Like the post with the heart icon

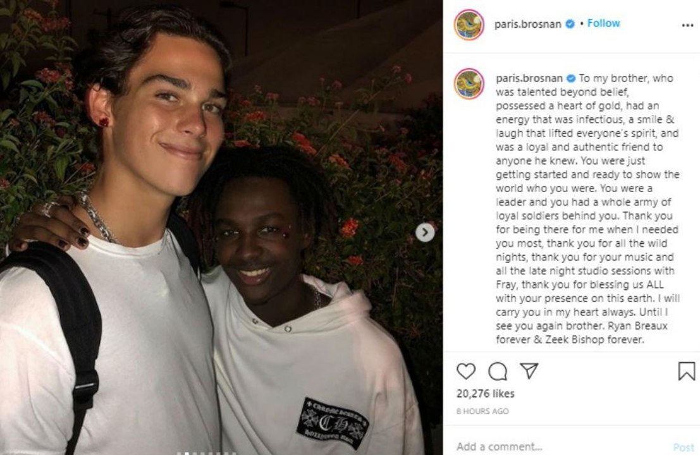pyautogui.click(x=465, y=371)
